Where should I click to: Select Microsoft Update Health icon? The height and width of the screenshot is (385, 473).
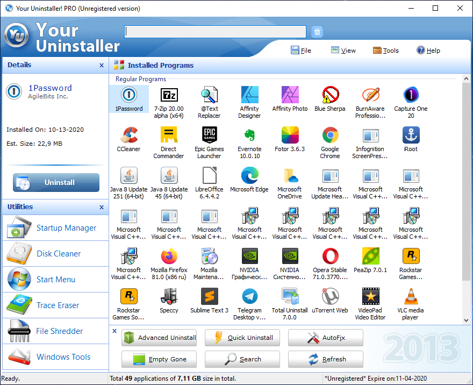point(330,175)
